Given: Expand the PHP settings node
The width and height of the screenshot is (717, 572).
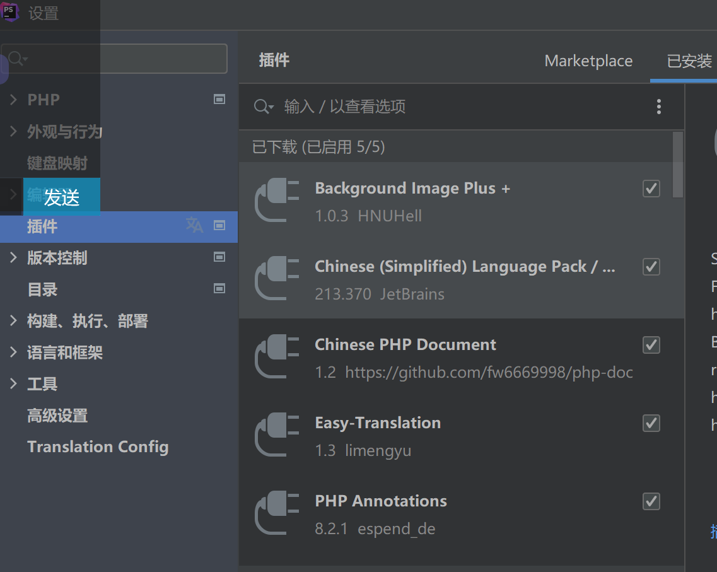Looking at the screenshot, I should click(13, 99).
